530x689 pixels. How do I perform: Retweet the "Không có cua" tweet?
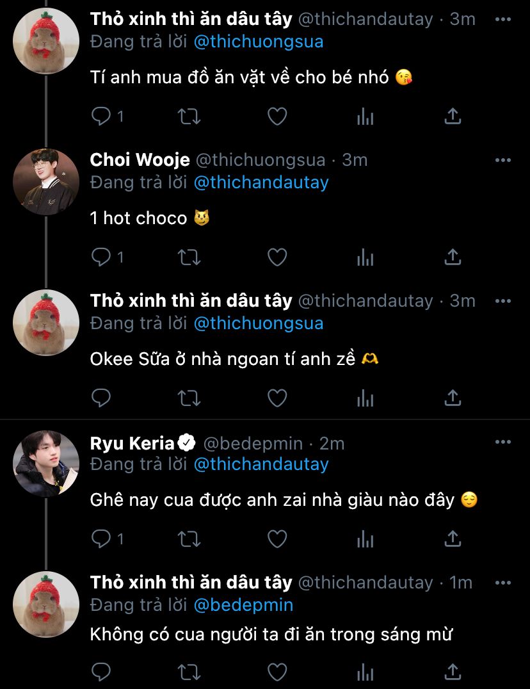(189, 672)
